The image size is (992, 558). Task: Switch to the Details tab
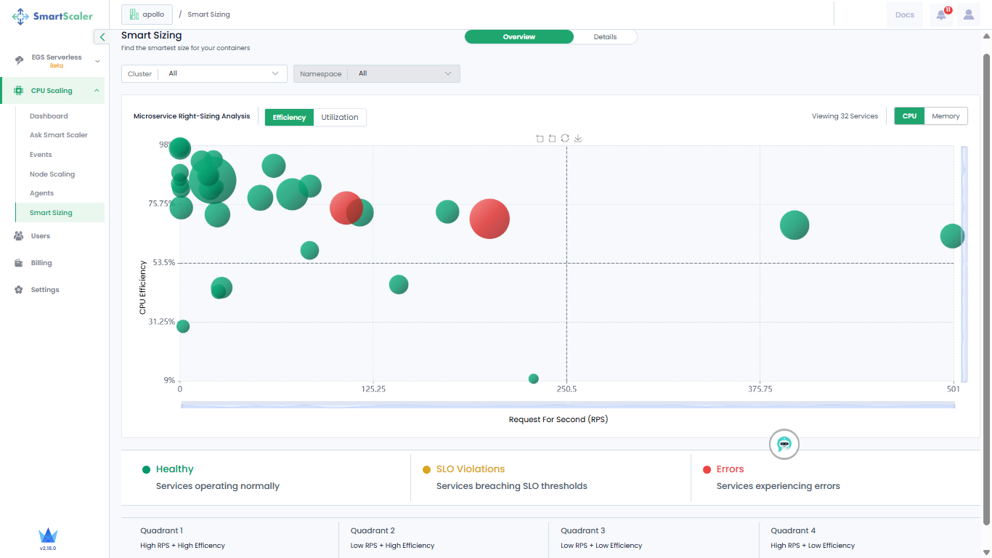pos(605,37)
